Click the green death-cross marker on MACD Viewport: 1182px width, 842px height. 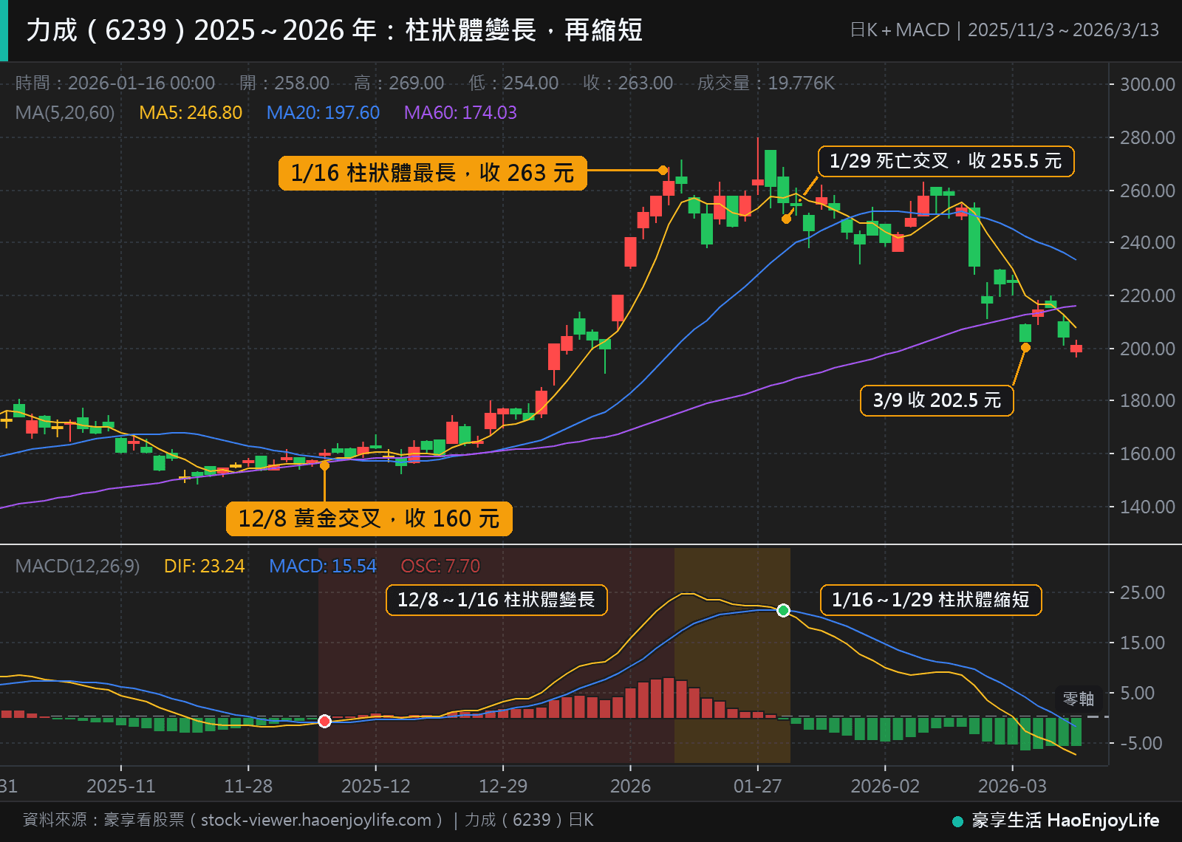[x=784, y=610]
